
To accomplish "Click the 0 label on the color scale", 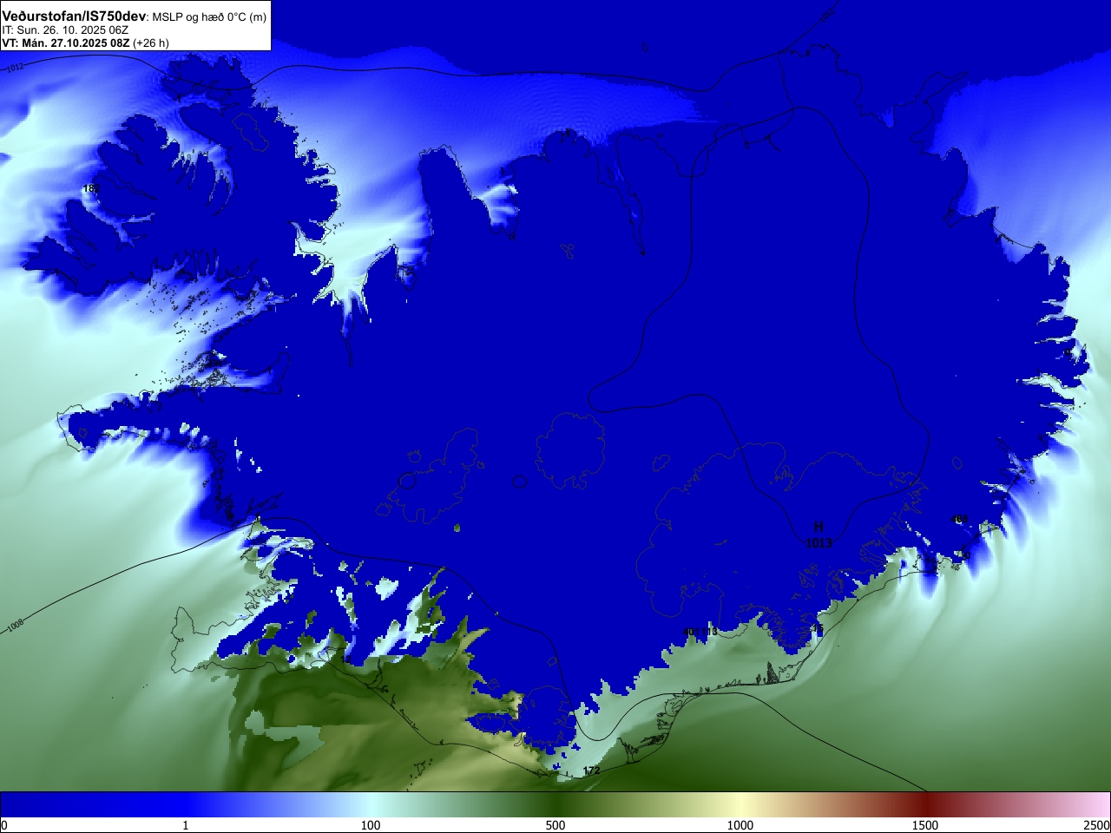I will pyautogui.click(x=4, y=825).
